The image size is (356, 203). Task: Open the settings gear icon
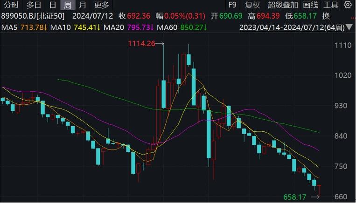(348, 5)
